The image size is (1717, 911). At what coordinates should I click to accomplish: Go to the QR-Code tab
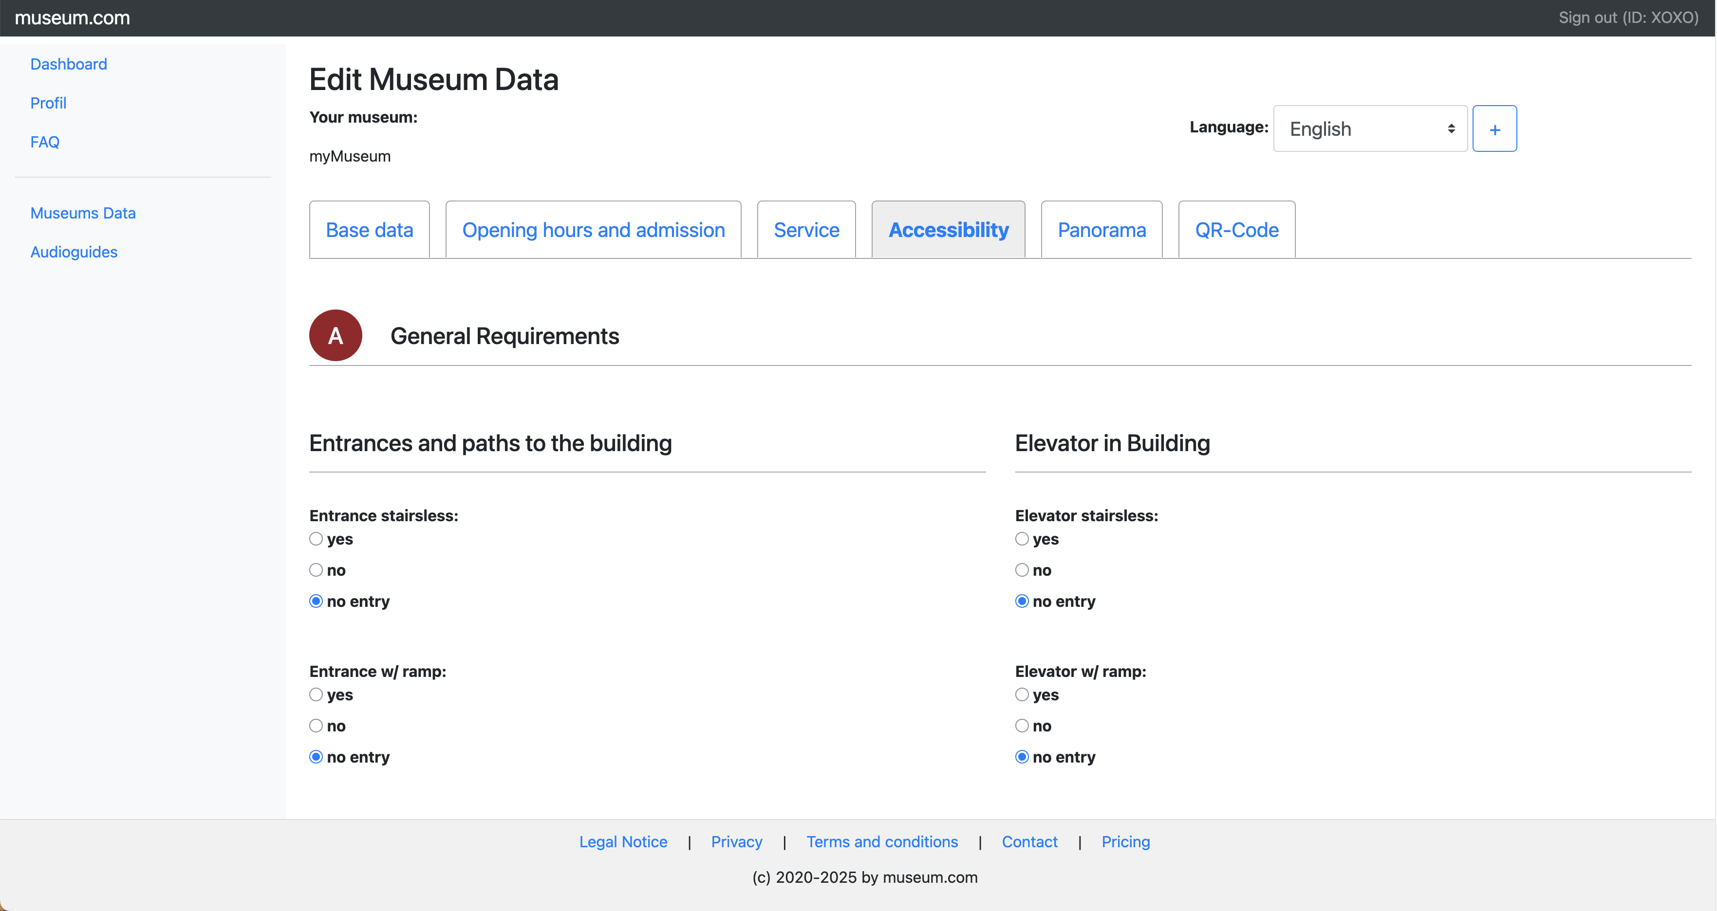pos(1236,230)
